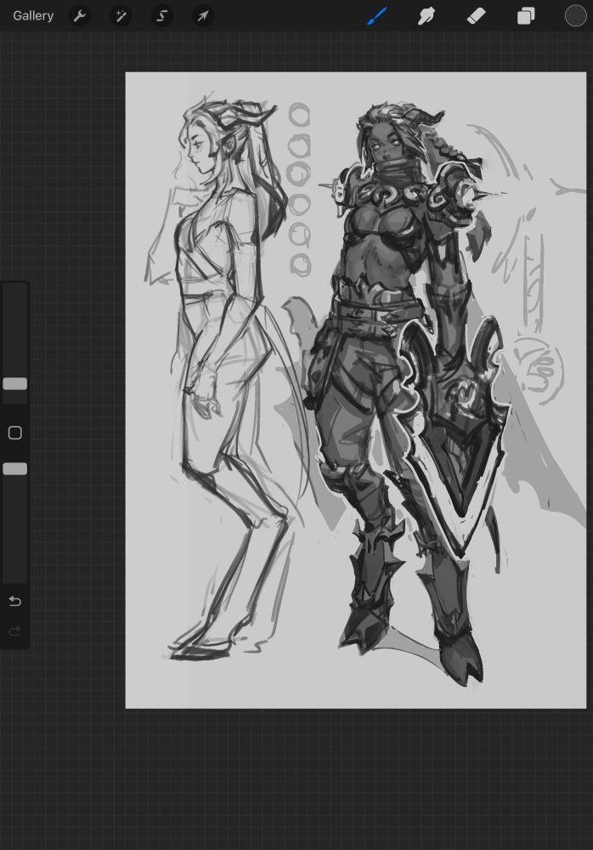Click the brush opacity slider handle

[15, 469]
